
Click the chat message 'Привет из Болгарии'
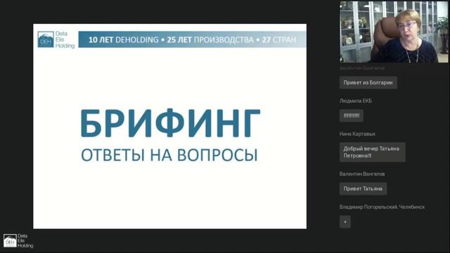pyautogui.click(x=368, y=83)
